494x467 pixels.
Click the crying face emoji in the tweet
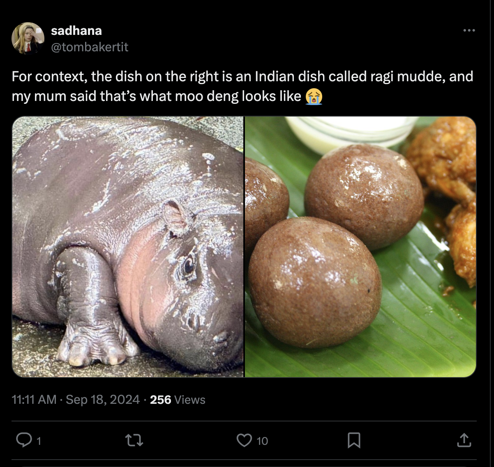click(314, 96)
